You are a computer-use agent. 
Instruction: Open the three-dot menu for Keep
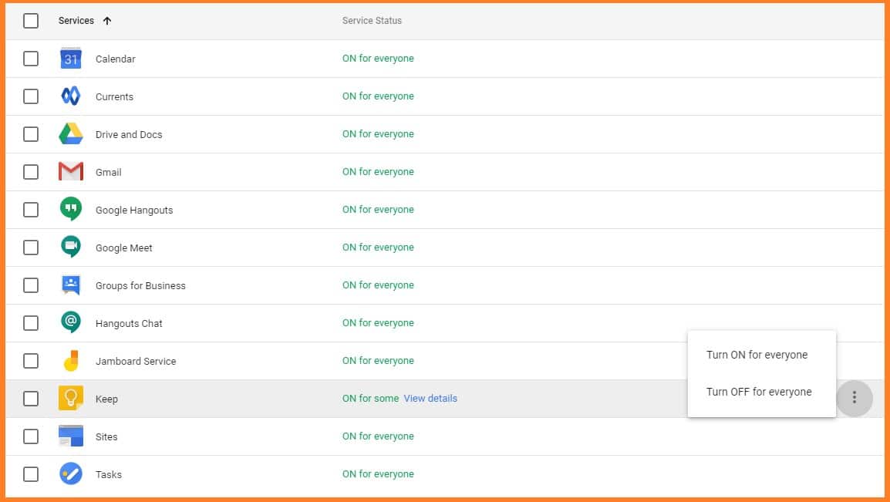click(x=854, y=398)
